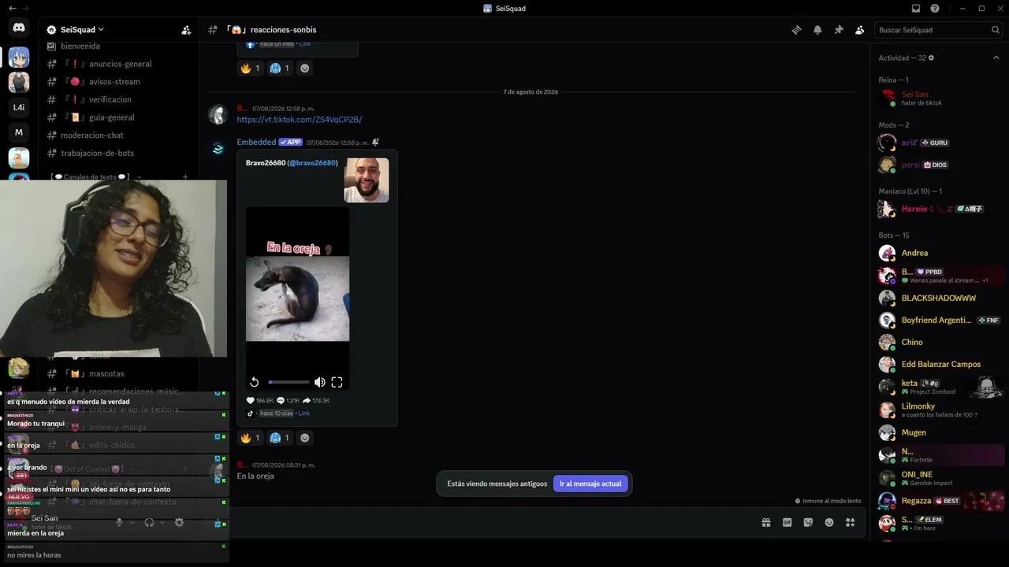1009x567 pixels.
Task: Click Link next to hace 10 días
Action: pos(303,413)
